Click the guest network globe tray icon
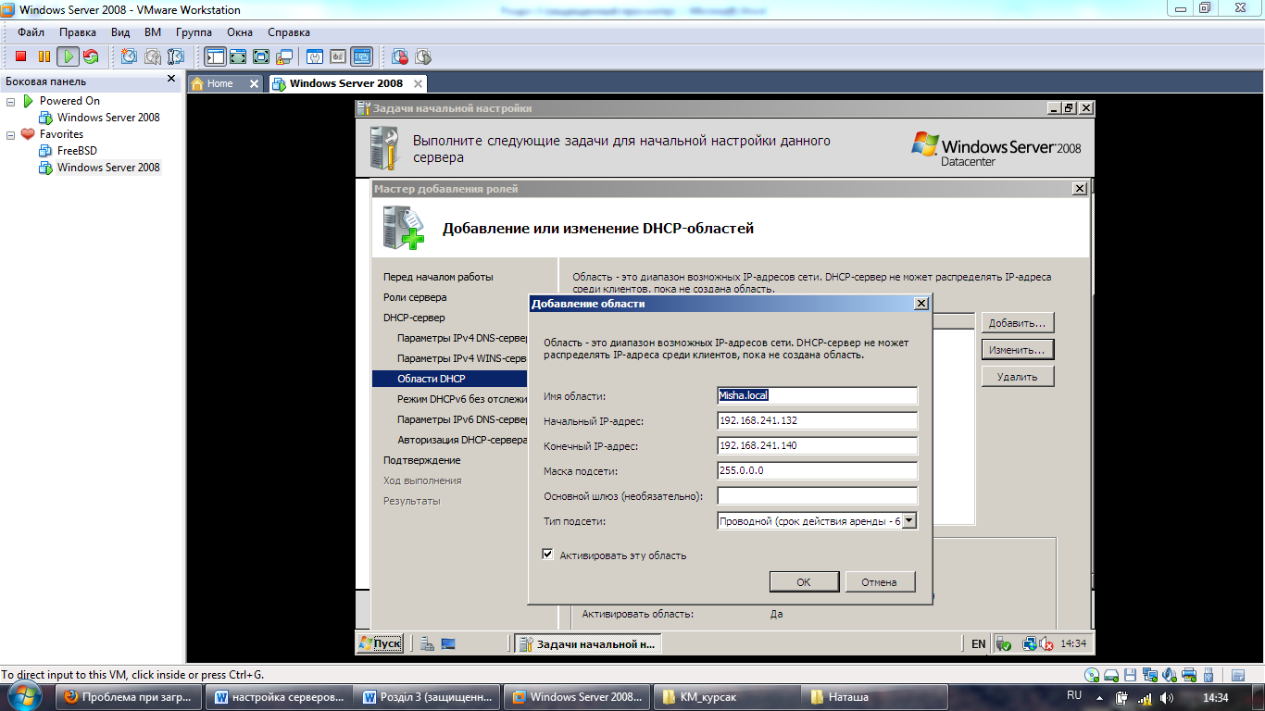The height and width of the screenshot is (711, 1265). (x=1030, y=643)
